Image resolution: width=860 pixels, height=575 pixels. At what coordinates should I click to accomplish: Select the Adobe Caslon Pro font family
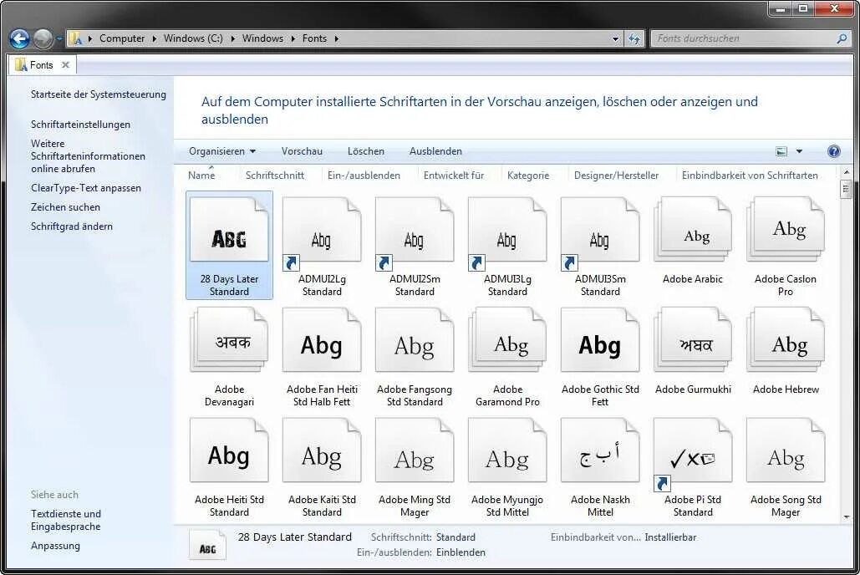[x=786, y=245]
